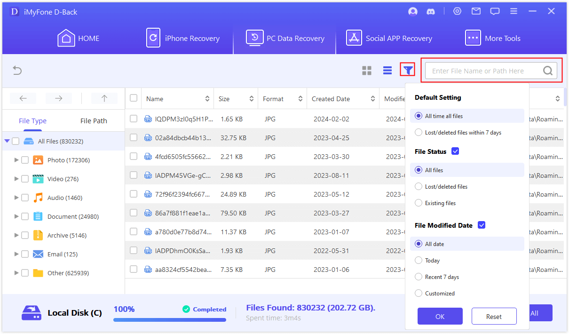Open PC Data Recovery tab
The height and width of the screenshot is (334, 569).
285,39
